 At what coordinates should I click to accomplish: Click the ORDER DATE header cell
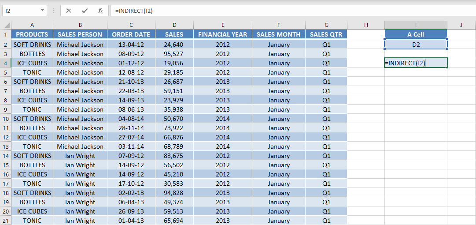tap(131, 34)
